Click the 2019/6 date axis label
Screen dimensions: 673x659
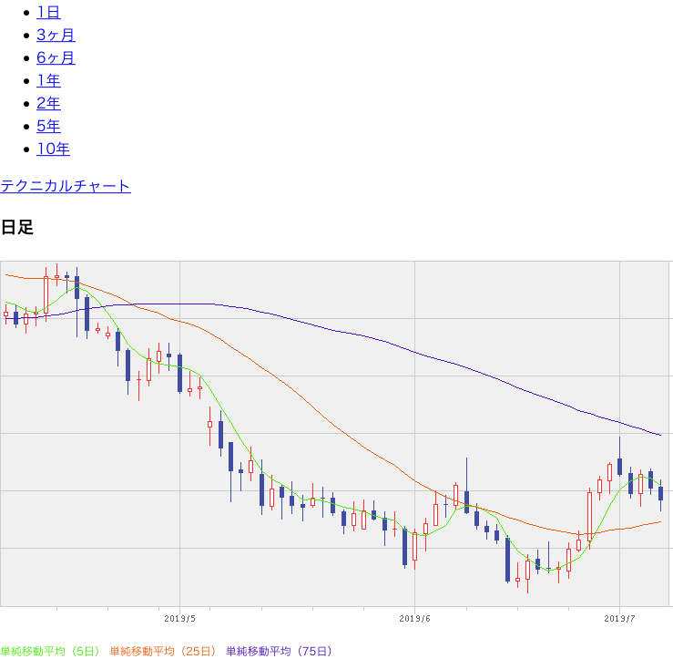click(414, 619)
